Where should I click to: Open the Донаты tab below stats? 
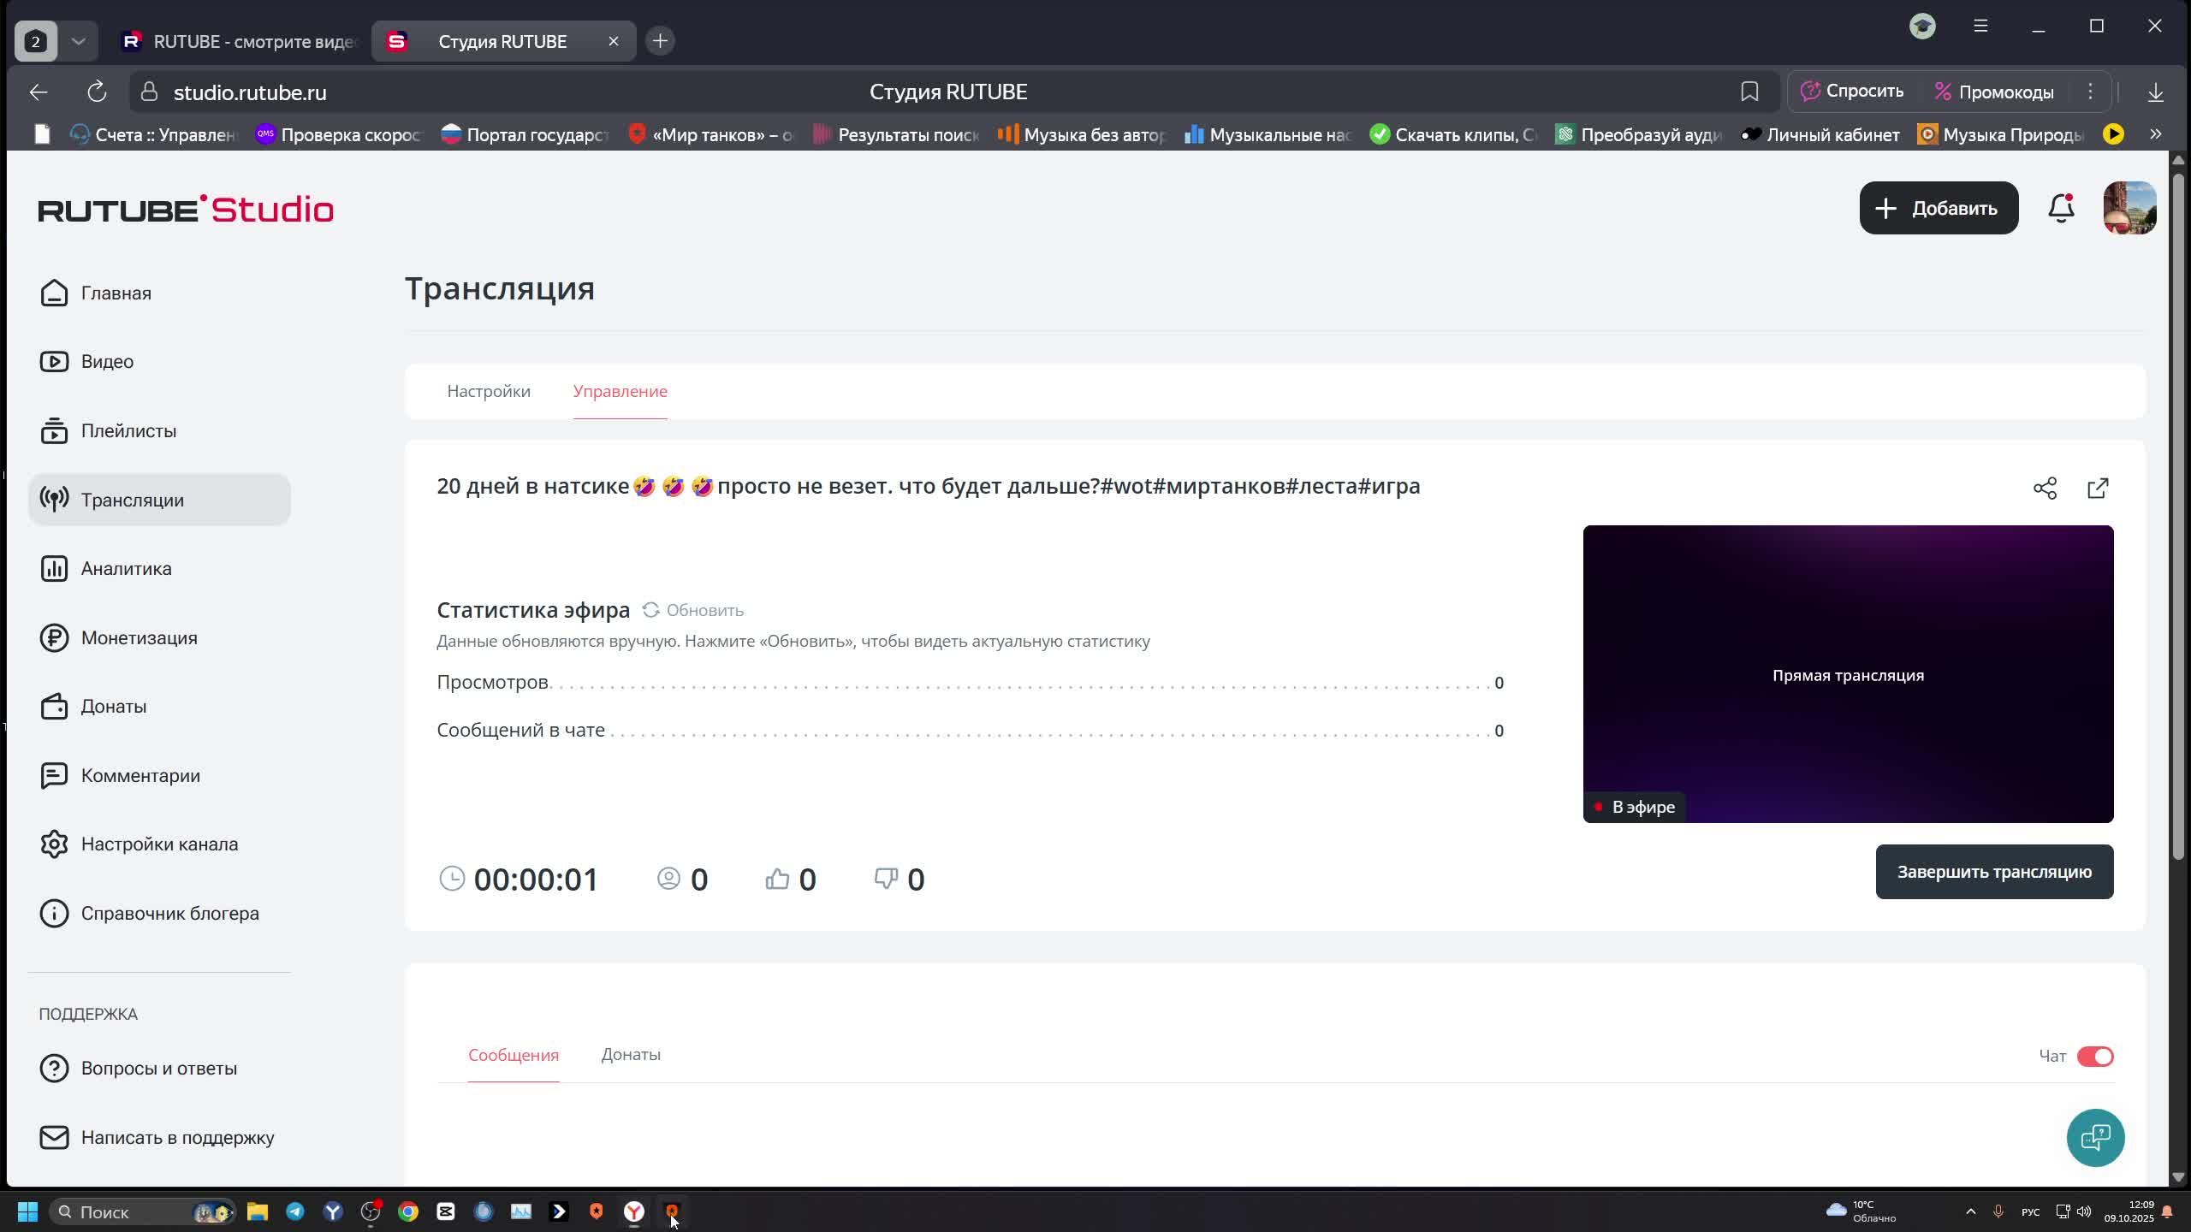(x=631, y=1054)
